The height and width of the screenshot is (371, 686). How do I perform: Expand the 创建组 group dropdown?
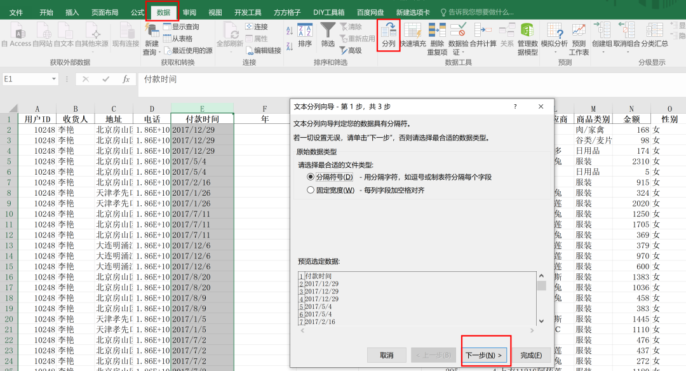click(x=602, y=51)
